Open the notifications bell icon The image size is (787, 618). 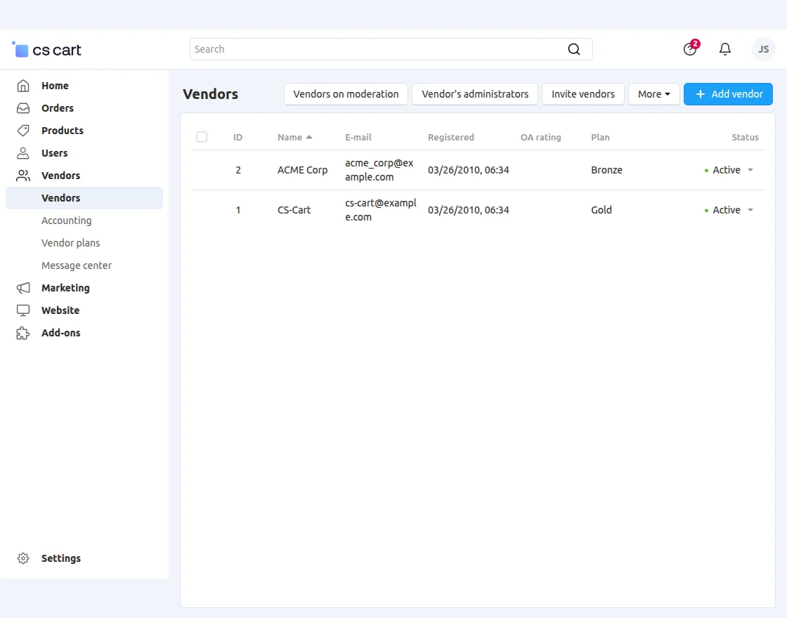[x=725, y=49]
